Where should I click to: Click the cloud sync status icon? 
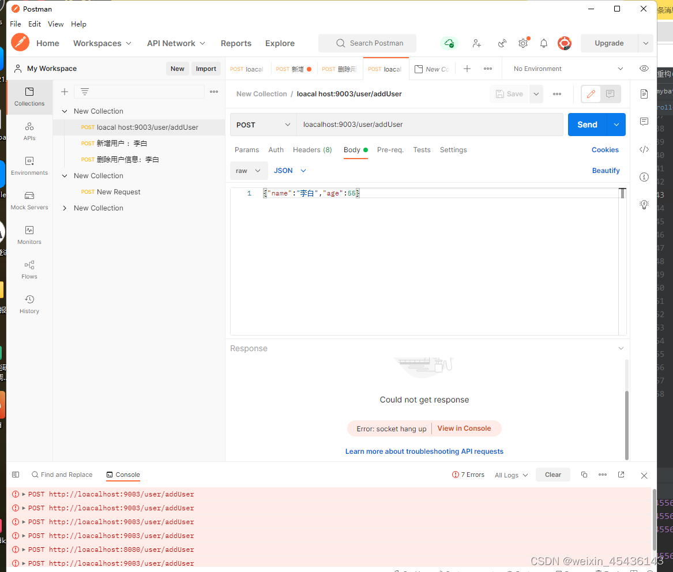coord(449,43)
